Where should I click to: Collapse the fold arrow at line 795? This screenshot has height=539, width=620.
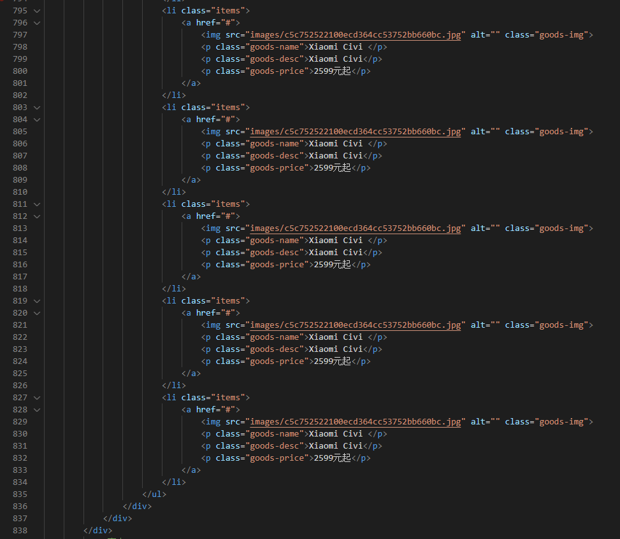click(x=37, y=11)
